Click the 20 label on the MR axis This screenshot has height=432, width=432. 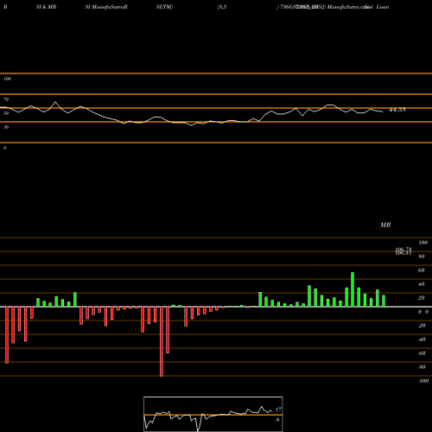click(422, 298)
